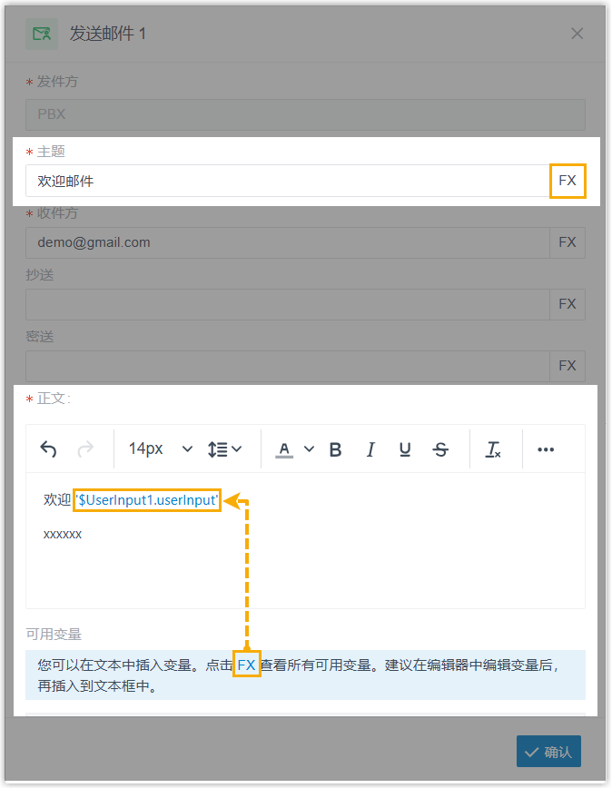612x788 pixels.
Task: Click the 主题 subject input field
Action: (287, 181)
